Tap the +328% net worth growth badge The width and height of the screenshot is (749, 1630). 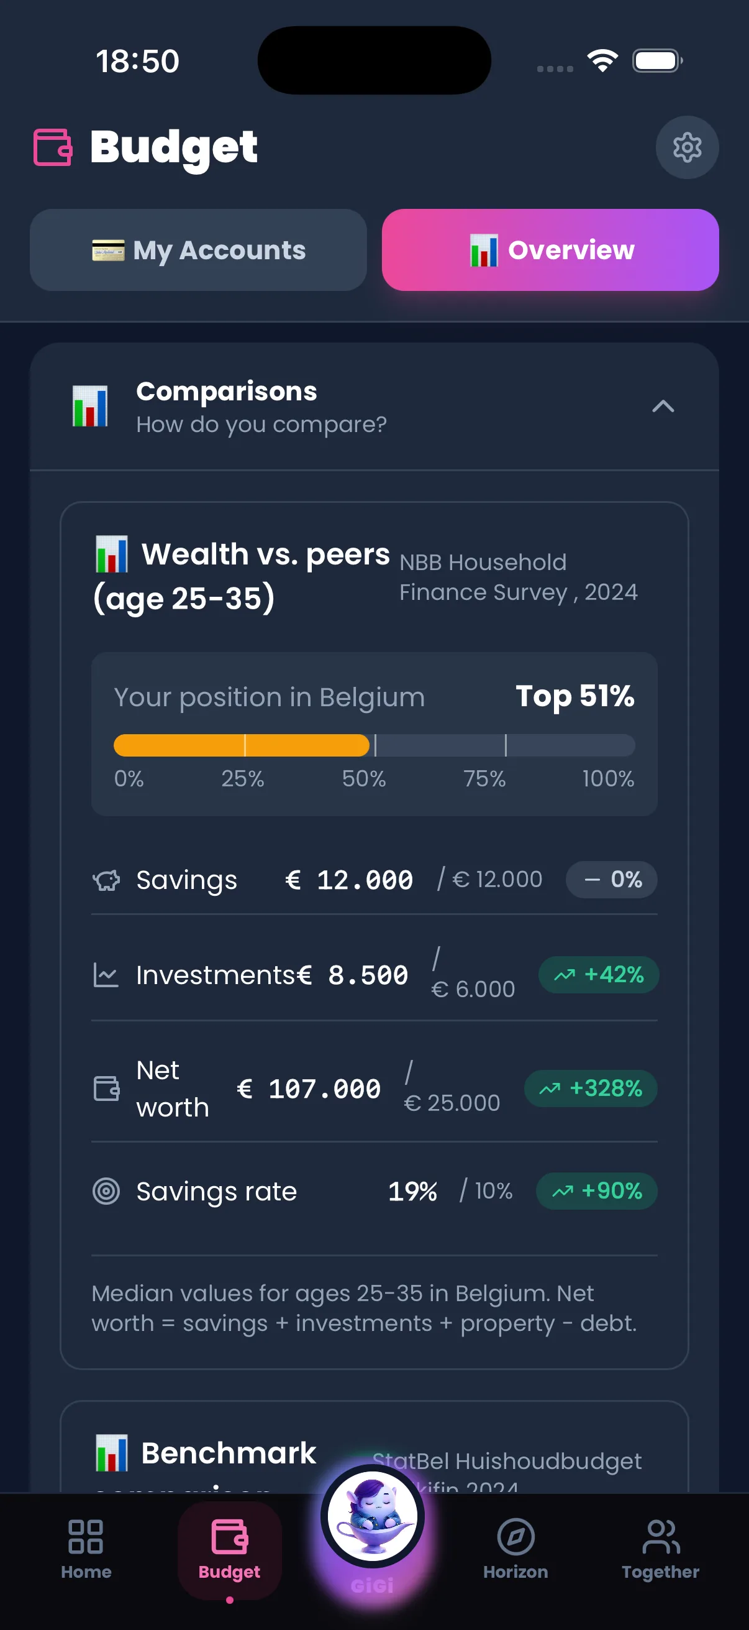click(590, 1089)
